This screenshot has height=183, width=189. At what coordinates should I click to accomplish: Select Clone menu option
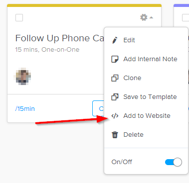(x=132, y=78)
